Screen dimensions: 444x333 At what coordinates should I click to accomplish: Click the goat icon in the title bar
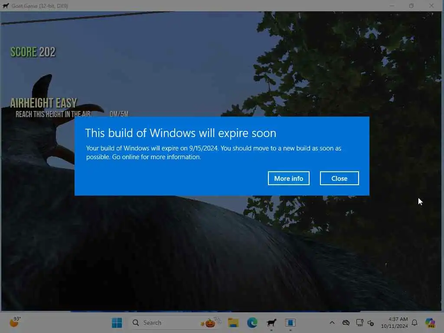tap(6, 6)
